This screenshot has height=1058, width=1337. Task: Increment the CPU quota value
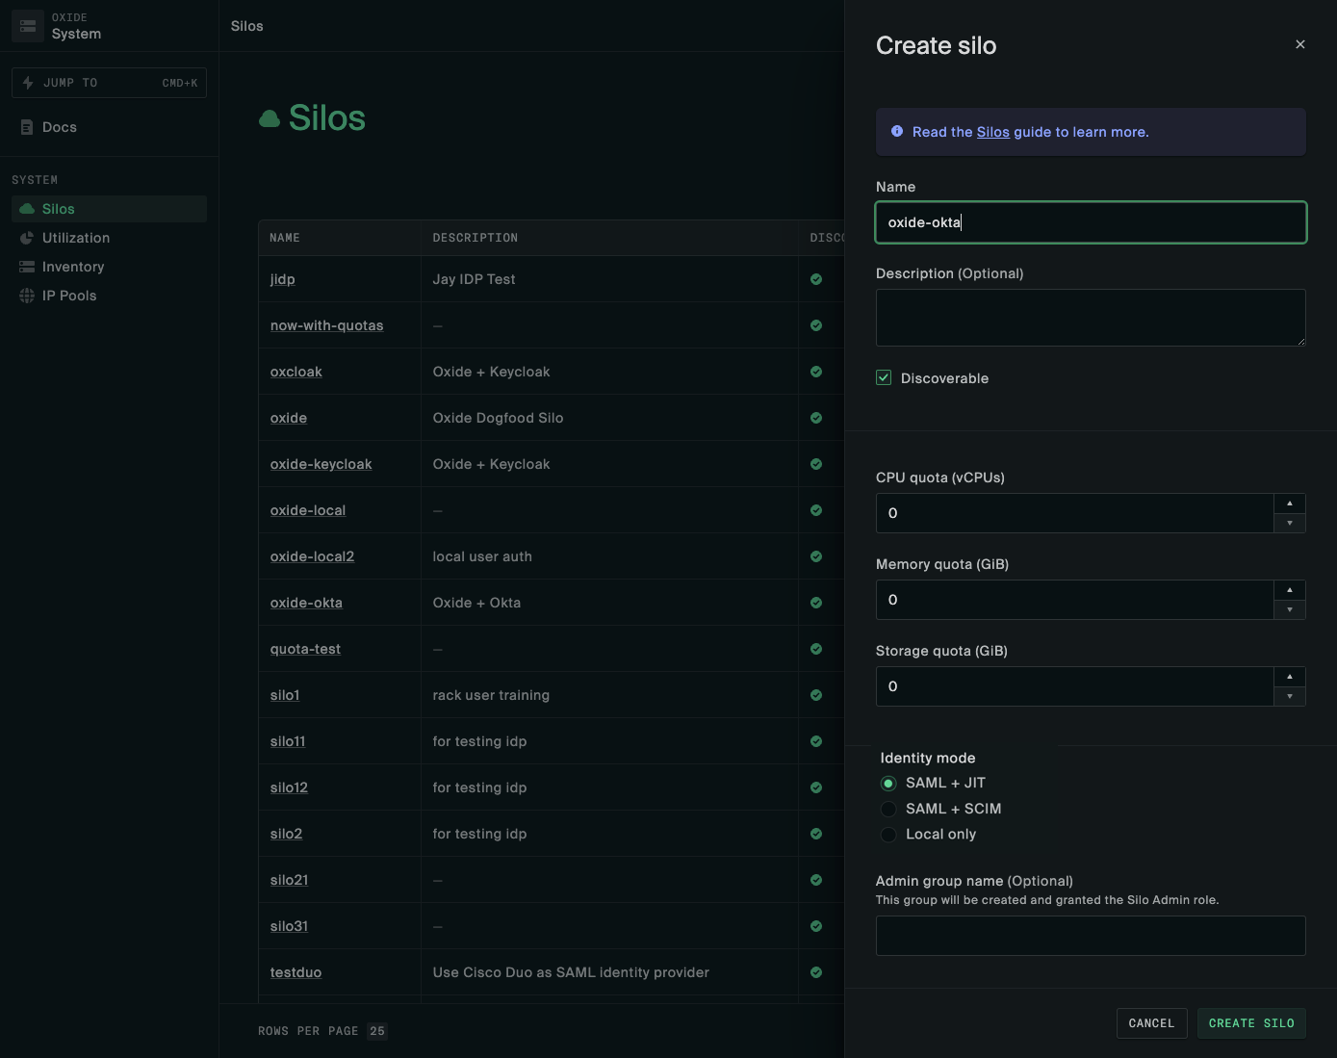pyautogui.click(x=1289, y=503)
